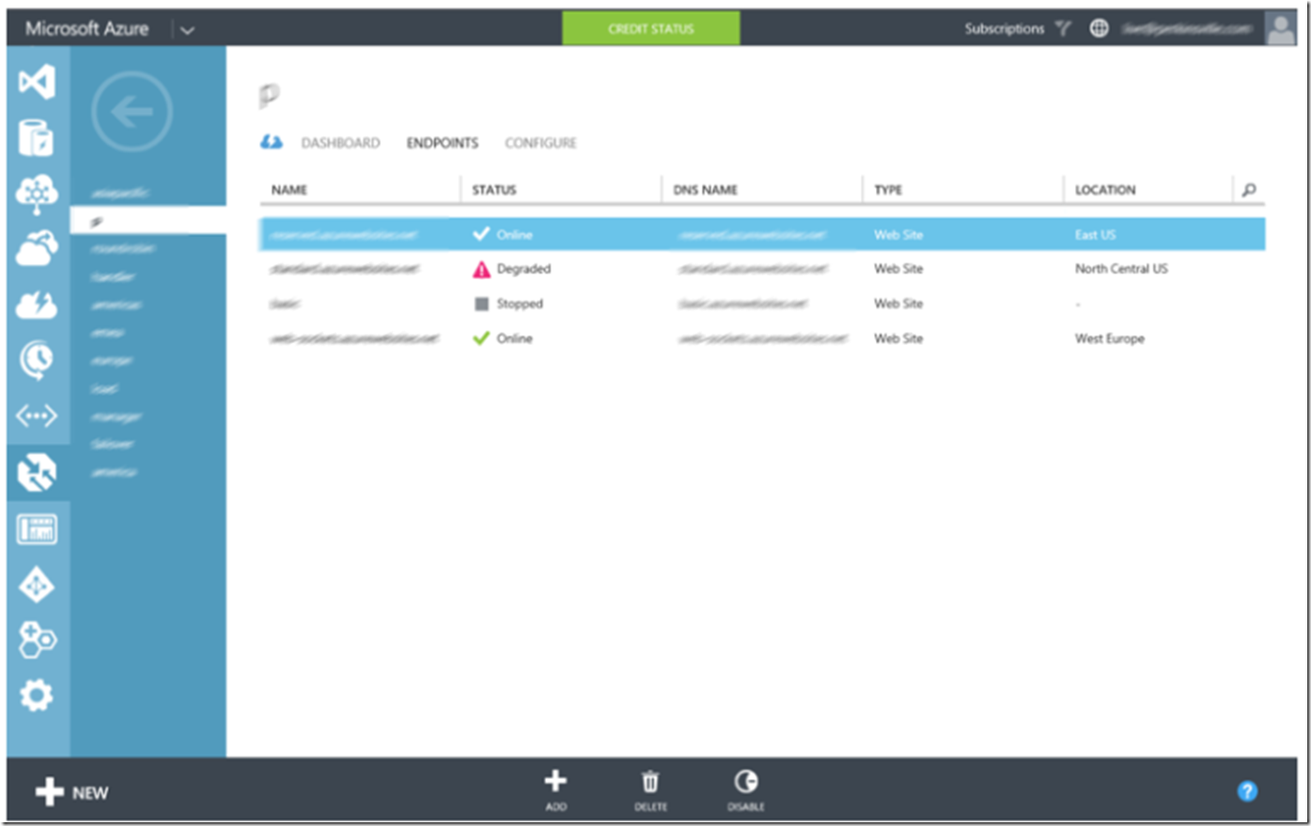
Task: Delete the selected endpoint
Action: pyautogui.click(x=650, y=789)
